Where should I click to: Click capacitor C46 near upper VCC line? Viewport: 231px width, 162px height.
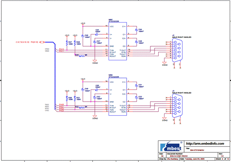click(83, 36)
